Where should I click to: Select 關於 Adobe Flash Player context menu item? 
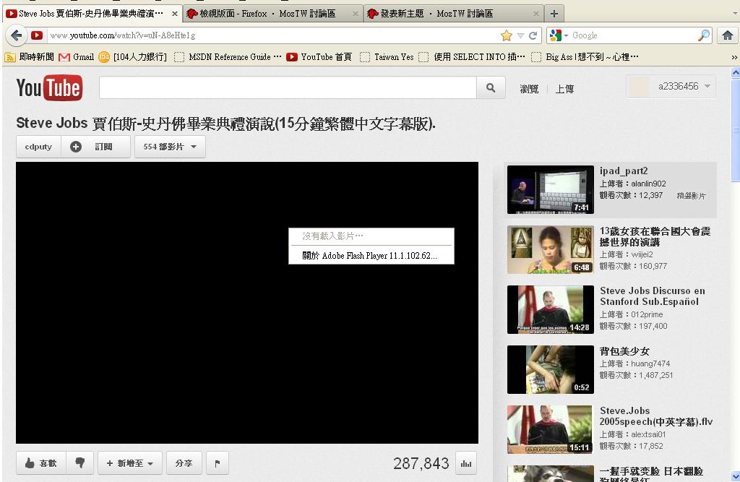[370, 256]
